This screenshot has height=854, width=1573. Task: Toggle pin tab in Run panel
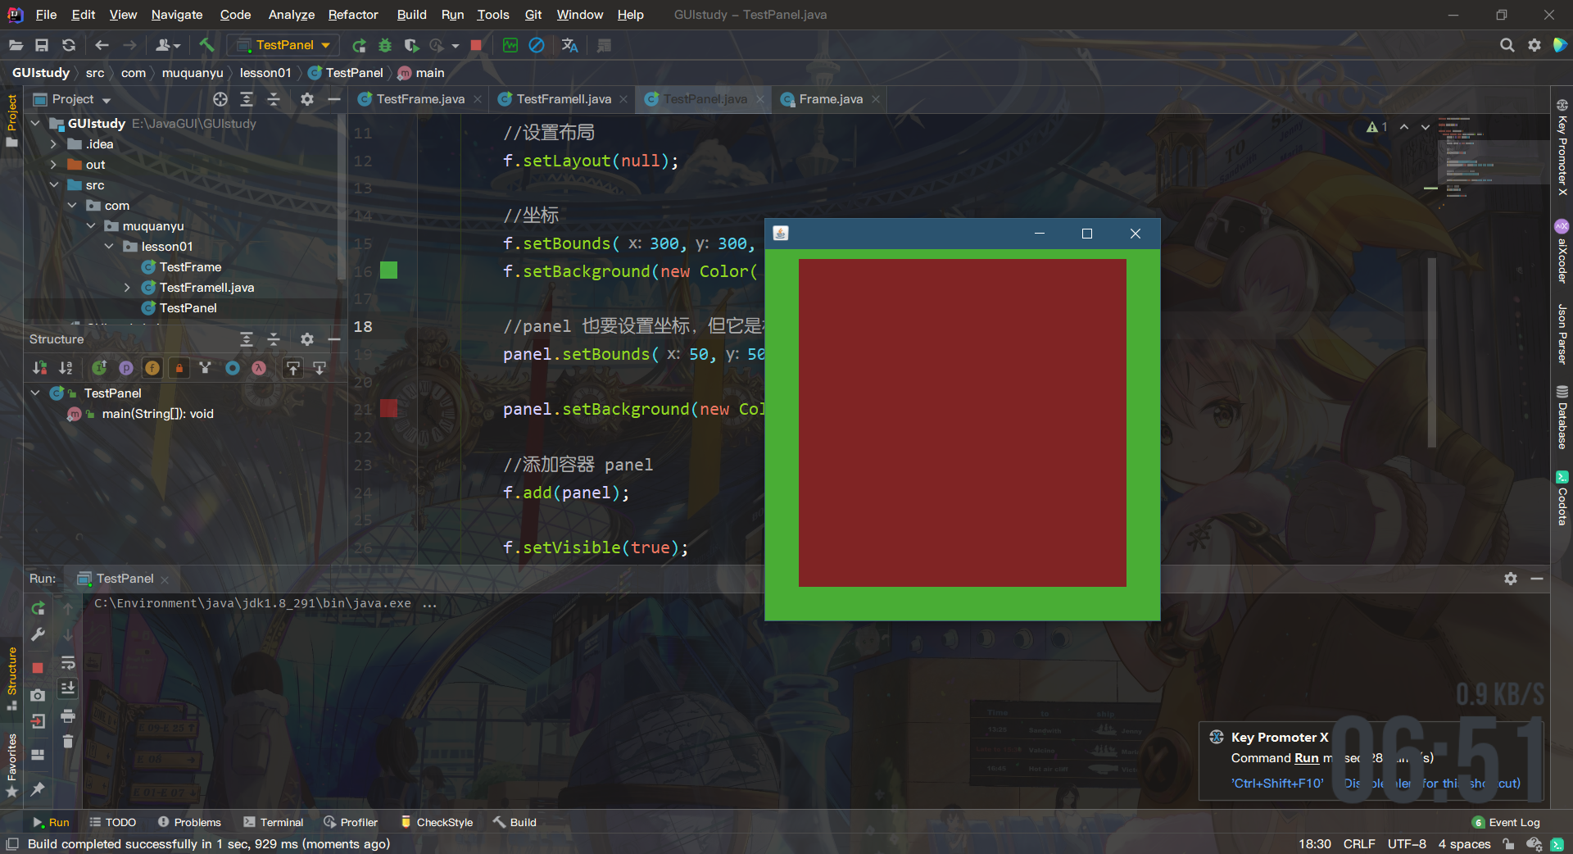(x=38, y=788)
